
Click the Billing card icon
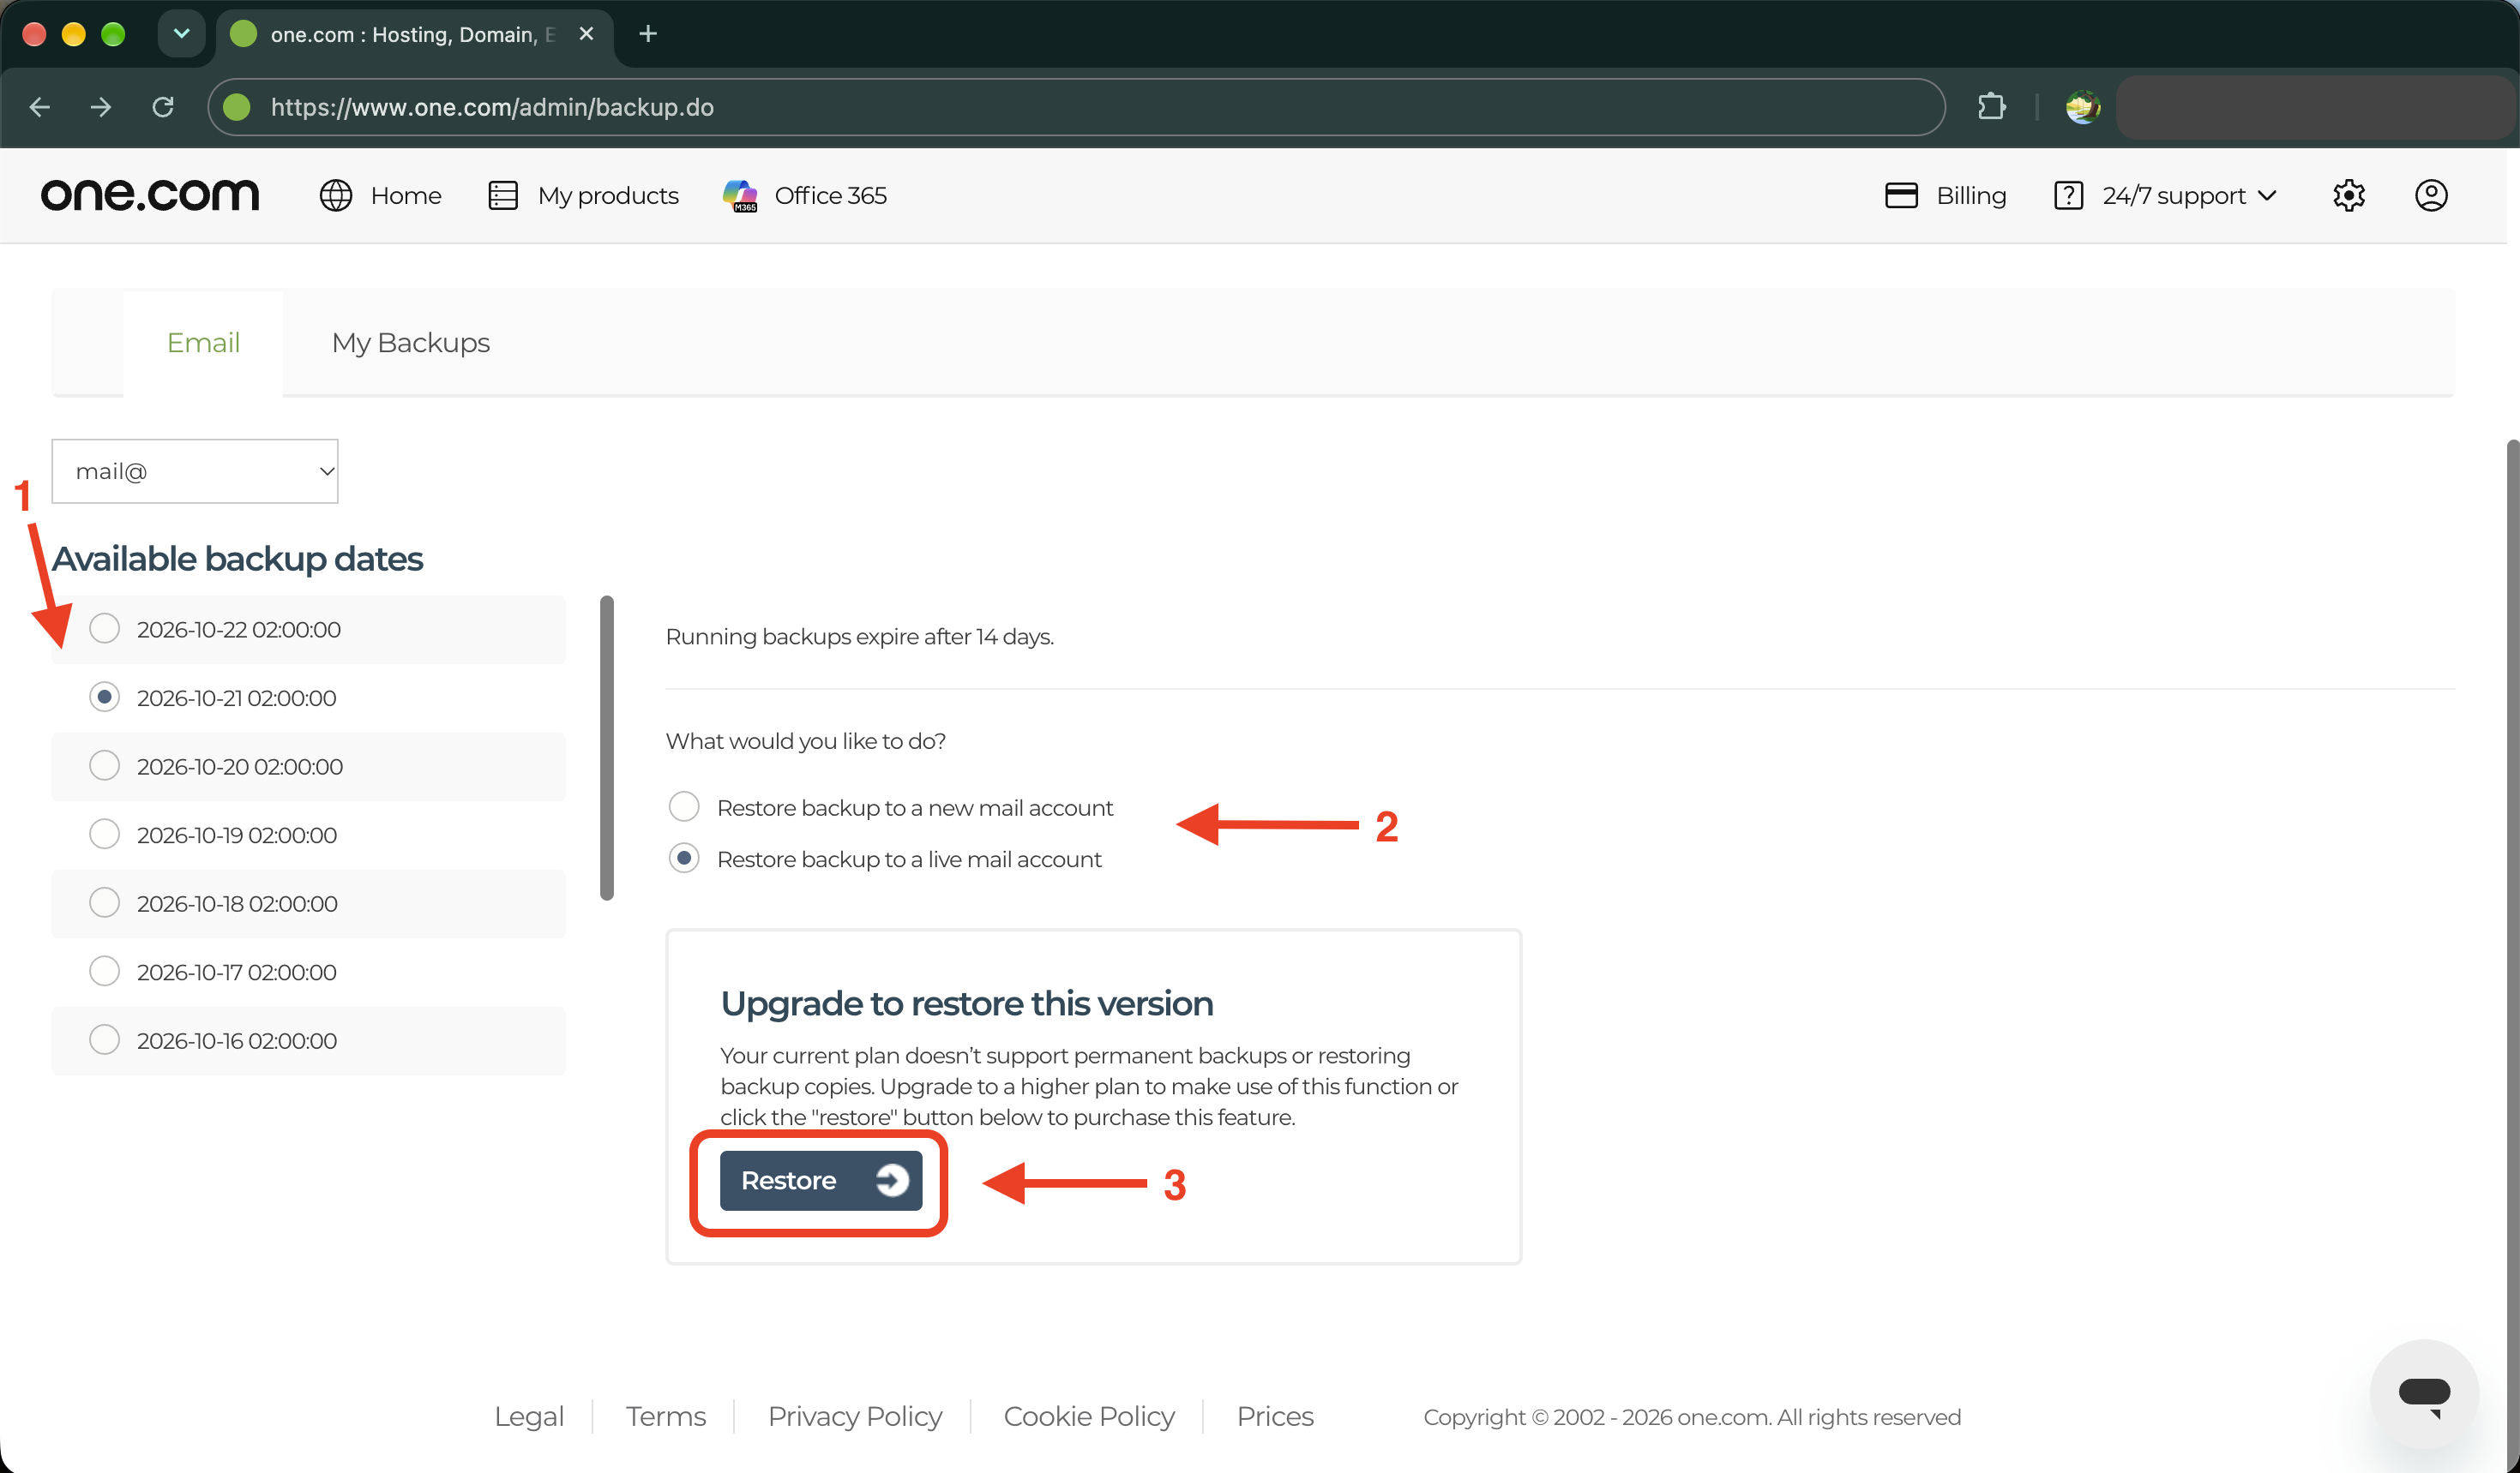[x=1901, y=195]
